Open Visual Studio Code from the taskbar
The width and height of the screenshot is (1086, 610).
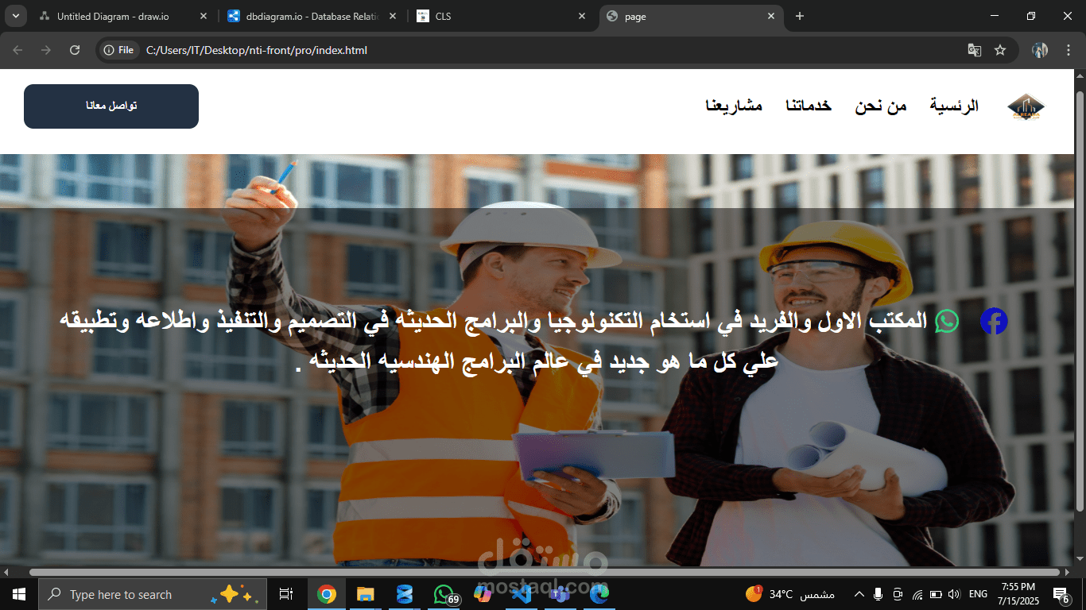[x=522, y=594]
